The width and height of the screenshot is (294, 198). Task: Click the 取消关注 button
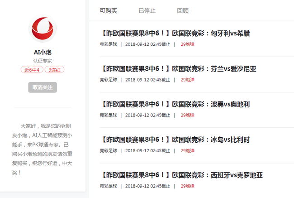43,87
